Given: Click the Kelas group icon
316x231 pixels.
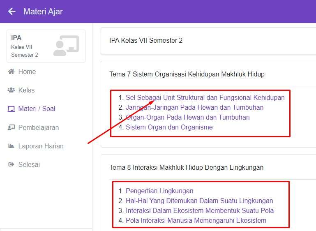Looking at the screenshot, I should [11, 90].
